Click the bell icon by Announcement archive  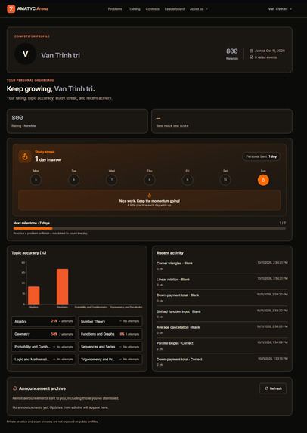coord(15,388)
